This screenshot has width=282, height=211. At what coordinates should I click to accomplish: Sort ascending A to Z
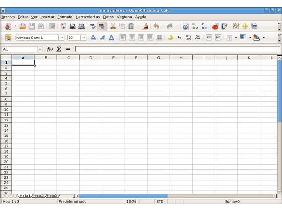pyautogui.click(x=195, y=26)
